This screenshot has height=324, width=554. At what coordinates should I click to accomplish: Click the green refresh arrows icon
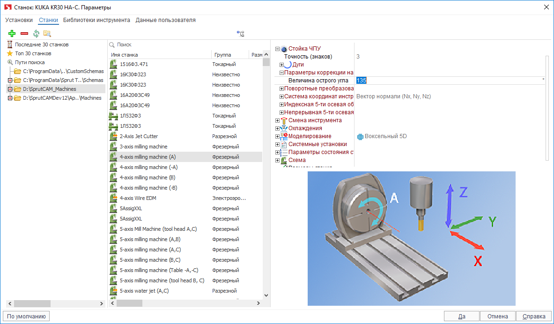point(36,34)
